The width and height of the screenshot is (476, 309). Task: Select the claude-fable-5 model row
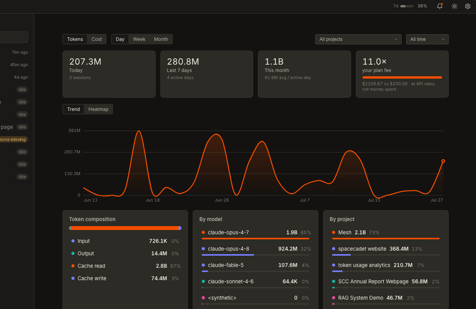tap(256, 267)
